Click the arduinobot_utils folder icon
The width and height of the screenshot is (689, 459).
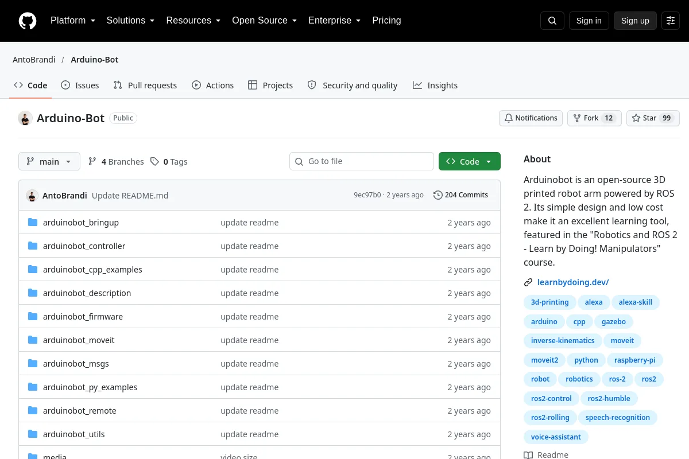coord(33,434)
